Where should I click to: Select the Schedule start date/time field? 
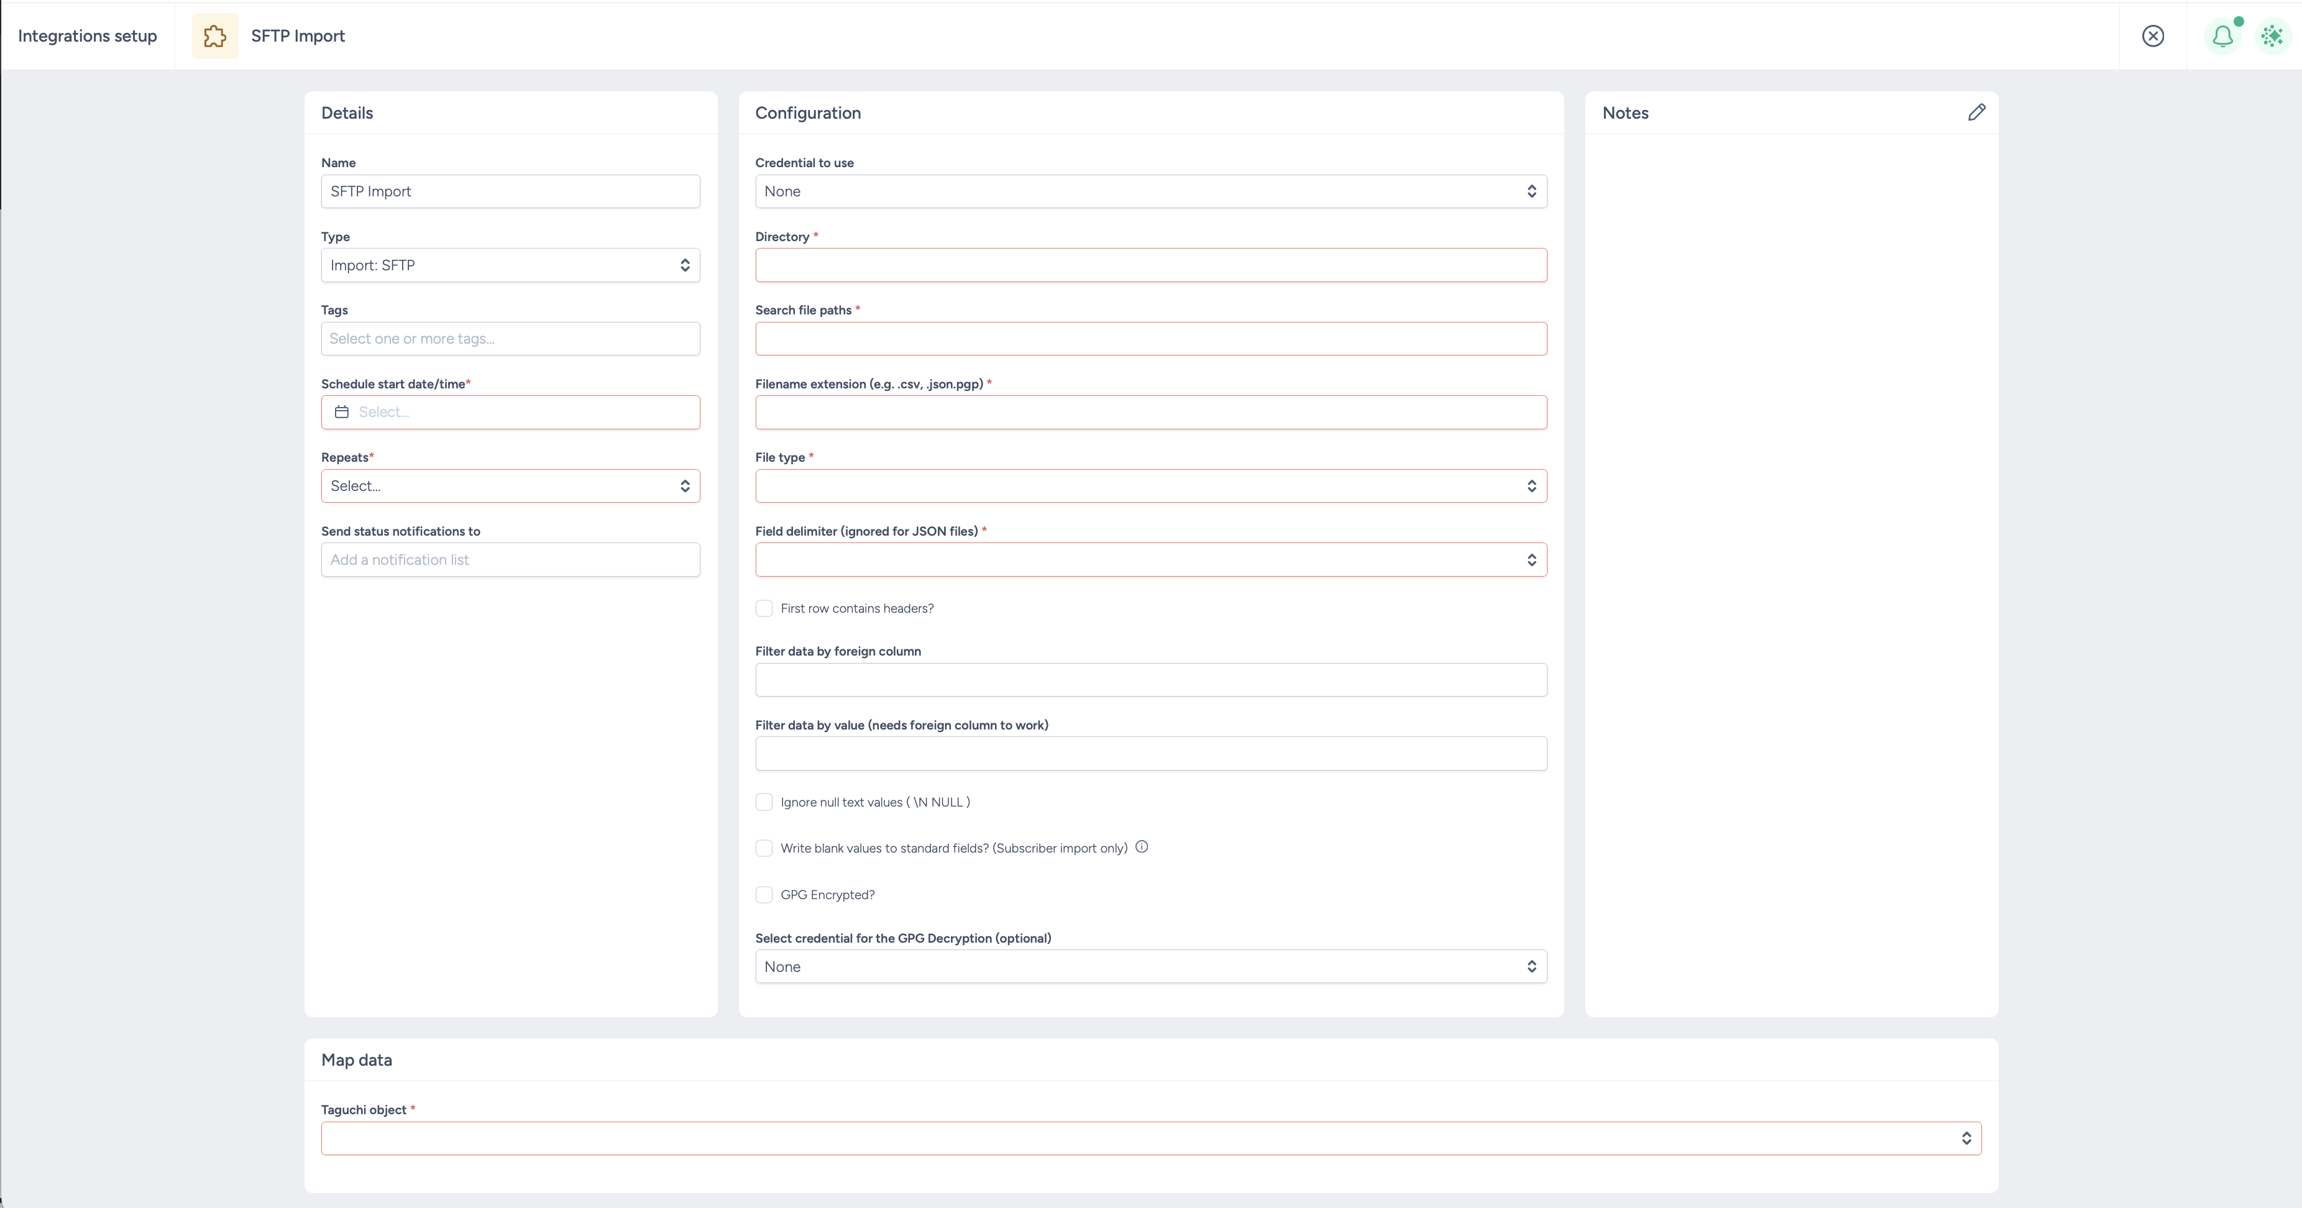click(510, 412)
